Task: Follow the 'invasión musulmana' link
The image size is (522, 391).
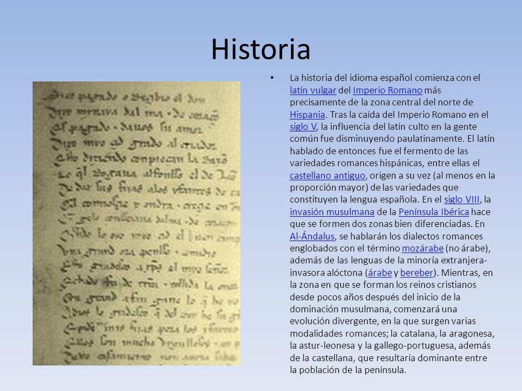Action: pyautogui.click(x=332, y=212)
